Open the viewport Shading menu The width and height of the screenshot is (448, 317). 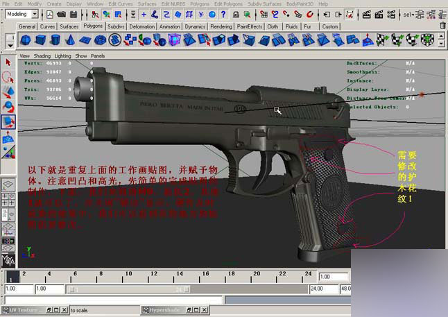(x=42, y=55)
